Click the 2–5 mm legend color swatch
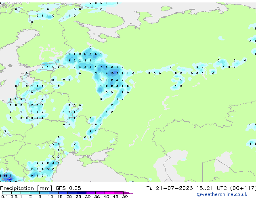The height and width of the screenshot is (198, 256). pyautogui.click(x=35, y=193)
